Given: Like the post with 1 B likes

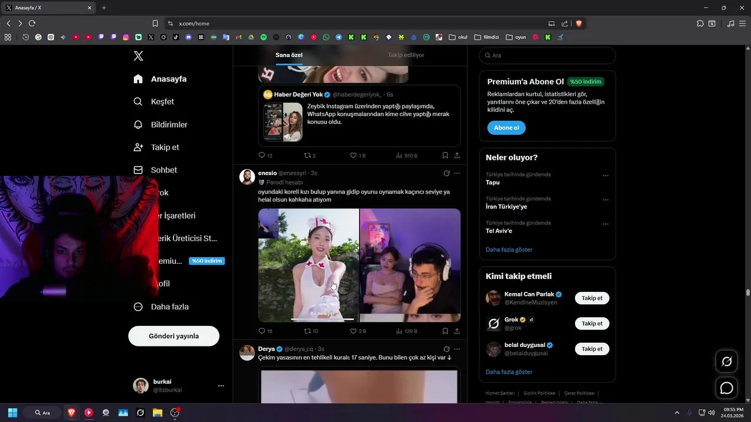Looking at the screenshot, I should (x=358, y=155).
